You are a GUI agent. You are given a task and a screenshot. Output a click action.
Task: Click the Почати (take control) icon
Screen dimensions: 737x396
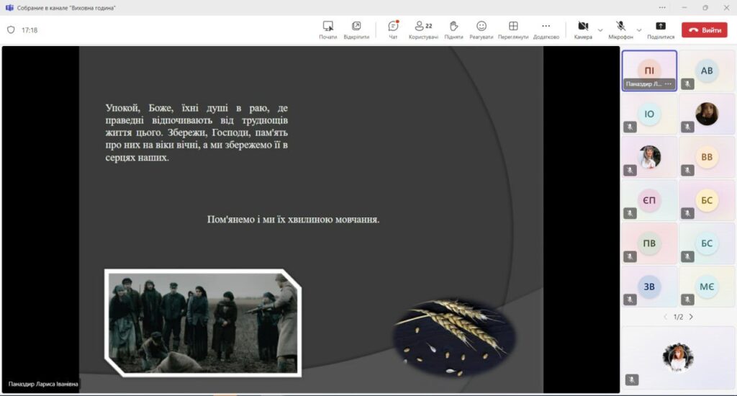pos(327,26)
